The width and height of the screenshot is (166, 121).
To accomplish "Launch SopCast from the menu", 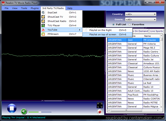I will (x=62, y=13).
